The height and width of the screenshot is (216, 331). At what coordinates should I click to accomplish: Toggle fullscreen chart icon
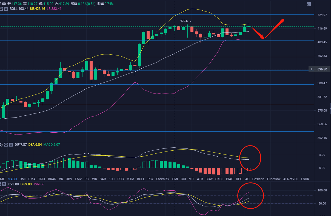point(309,4)
